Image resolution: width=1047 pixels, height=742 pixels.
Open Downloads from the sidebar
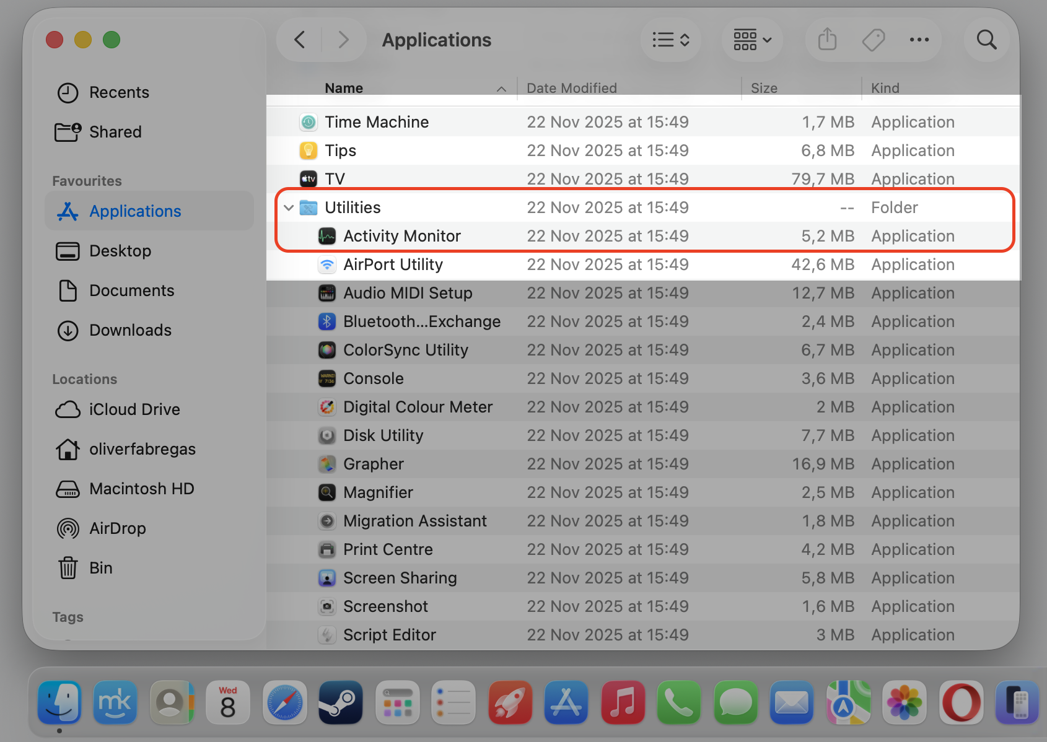149,330
